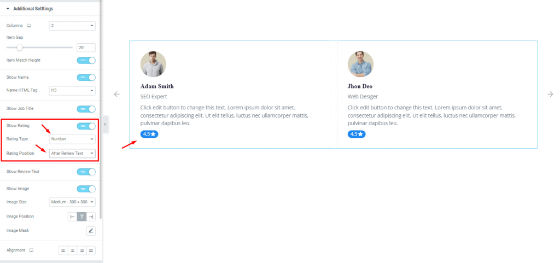Toggle Item Match Height switch
Screen dimensions: 560x263
pyautogui.click(x=86, y=60)
